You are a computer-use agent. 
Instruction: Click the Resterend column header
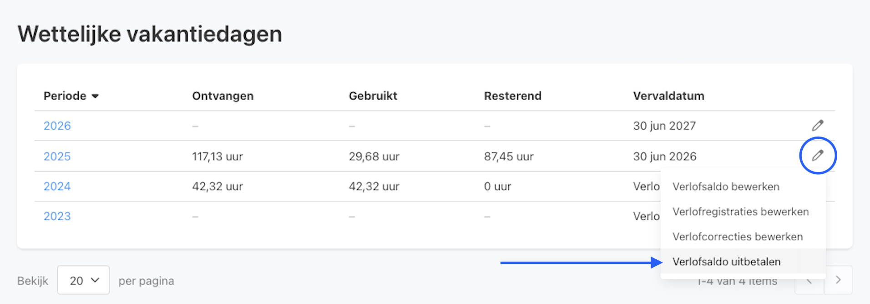pos(513,96)
